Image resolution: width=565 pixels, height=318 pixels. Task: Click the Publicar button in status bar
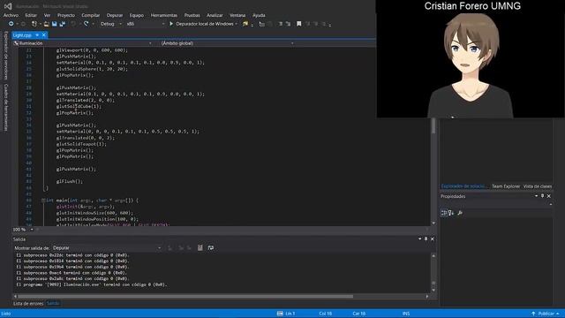[x=546, y=314]
